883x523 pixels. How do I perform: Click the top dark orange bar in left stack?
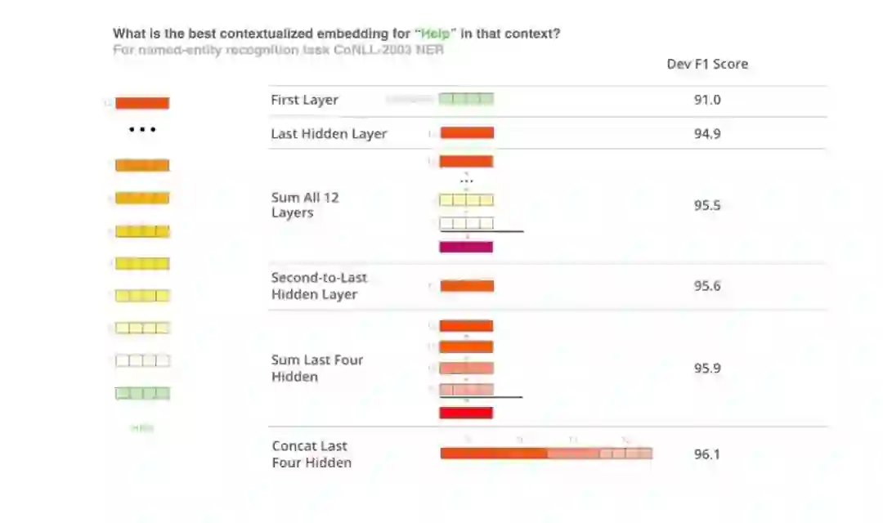coord(142,103)
